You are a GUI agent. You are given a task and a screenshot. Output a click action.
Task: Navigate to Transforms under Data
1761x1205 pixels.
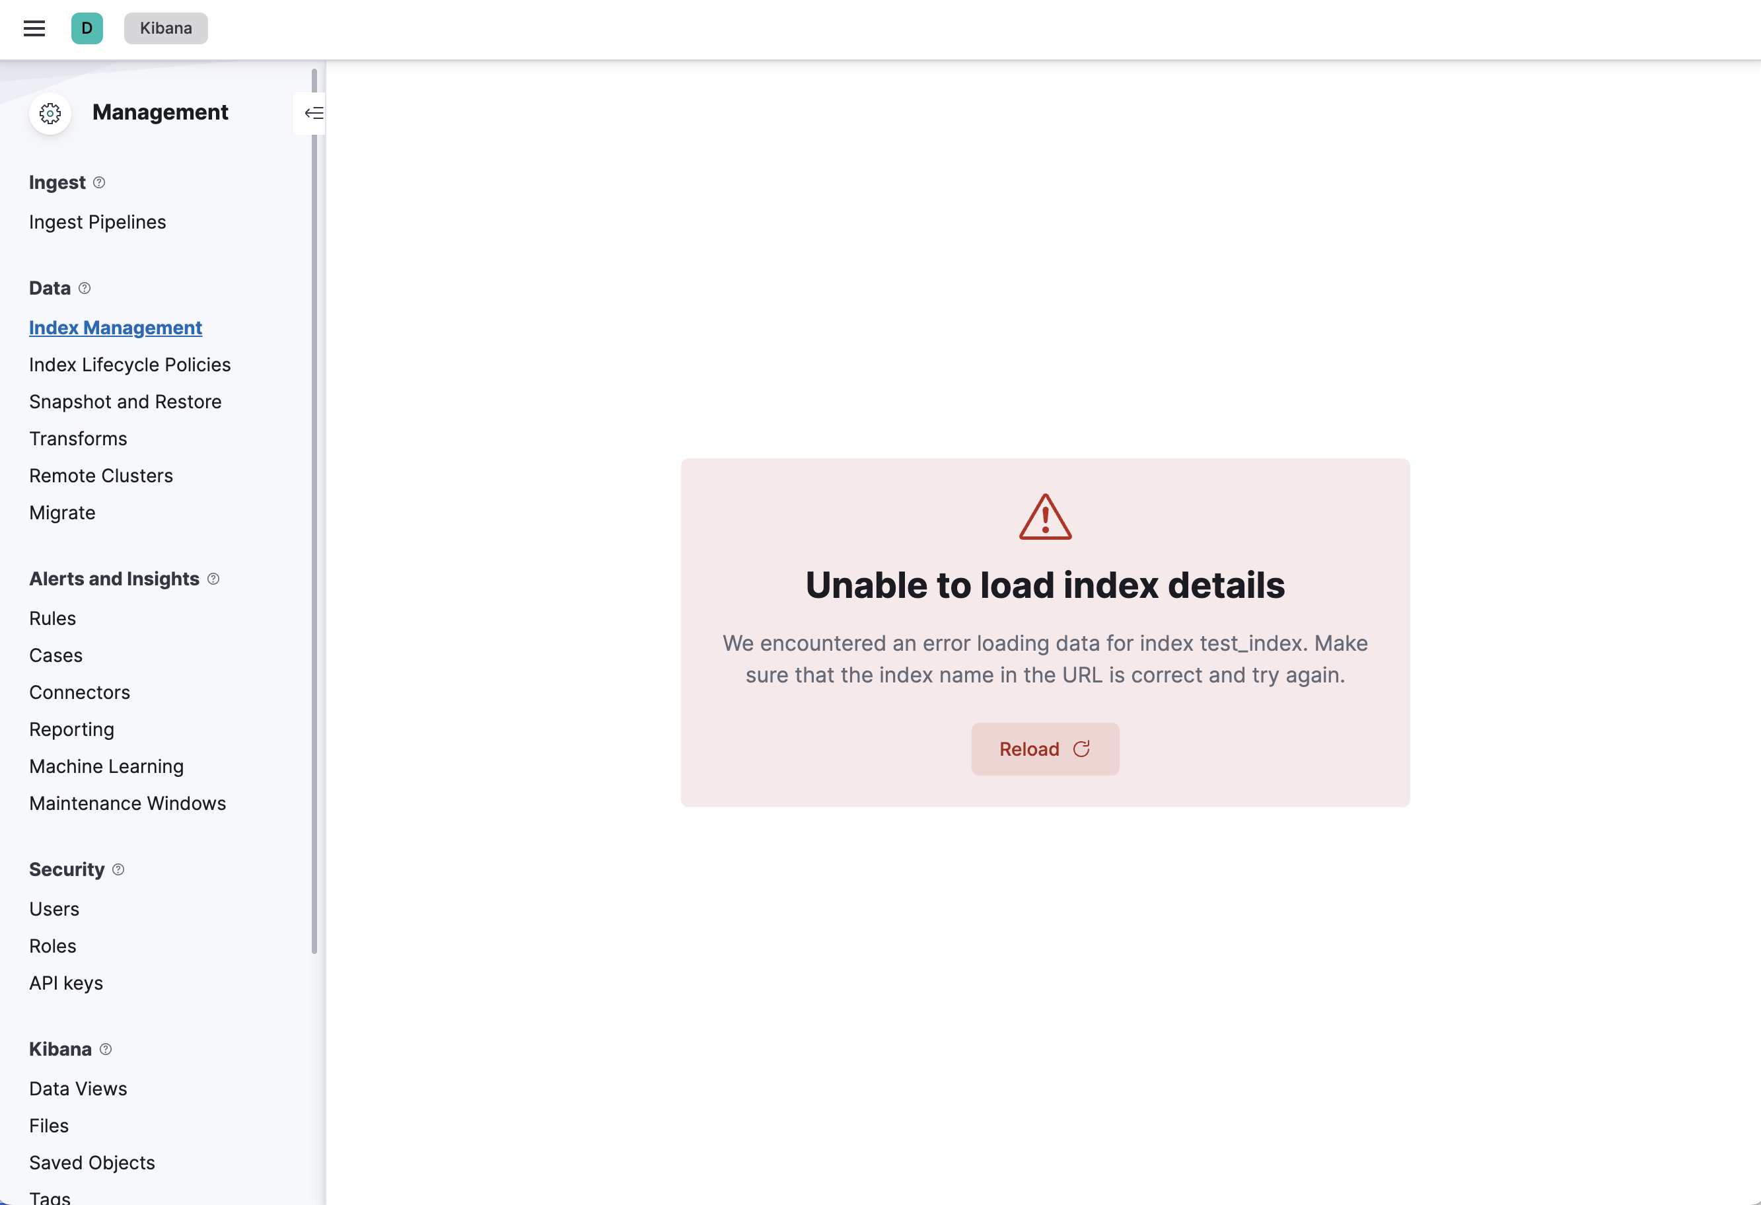[77, 438]
